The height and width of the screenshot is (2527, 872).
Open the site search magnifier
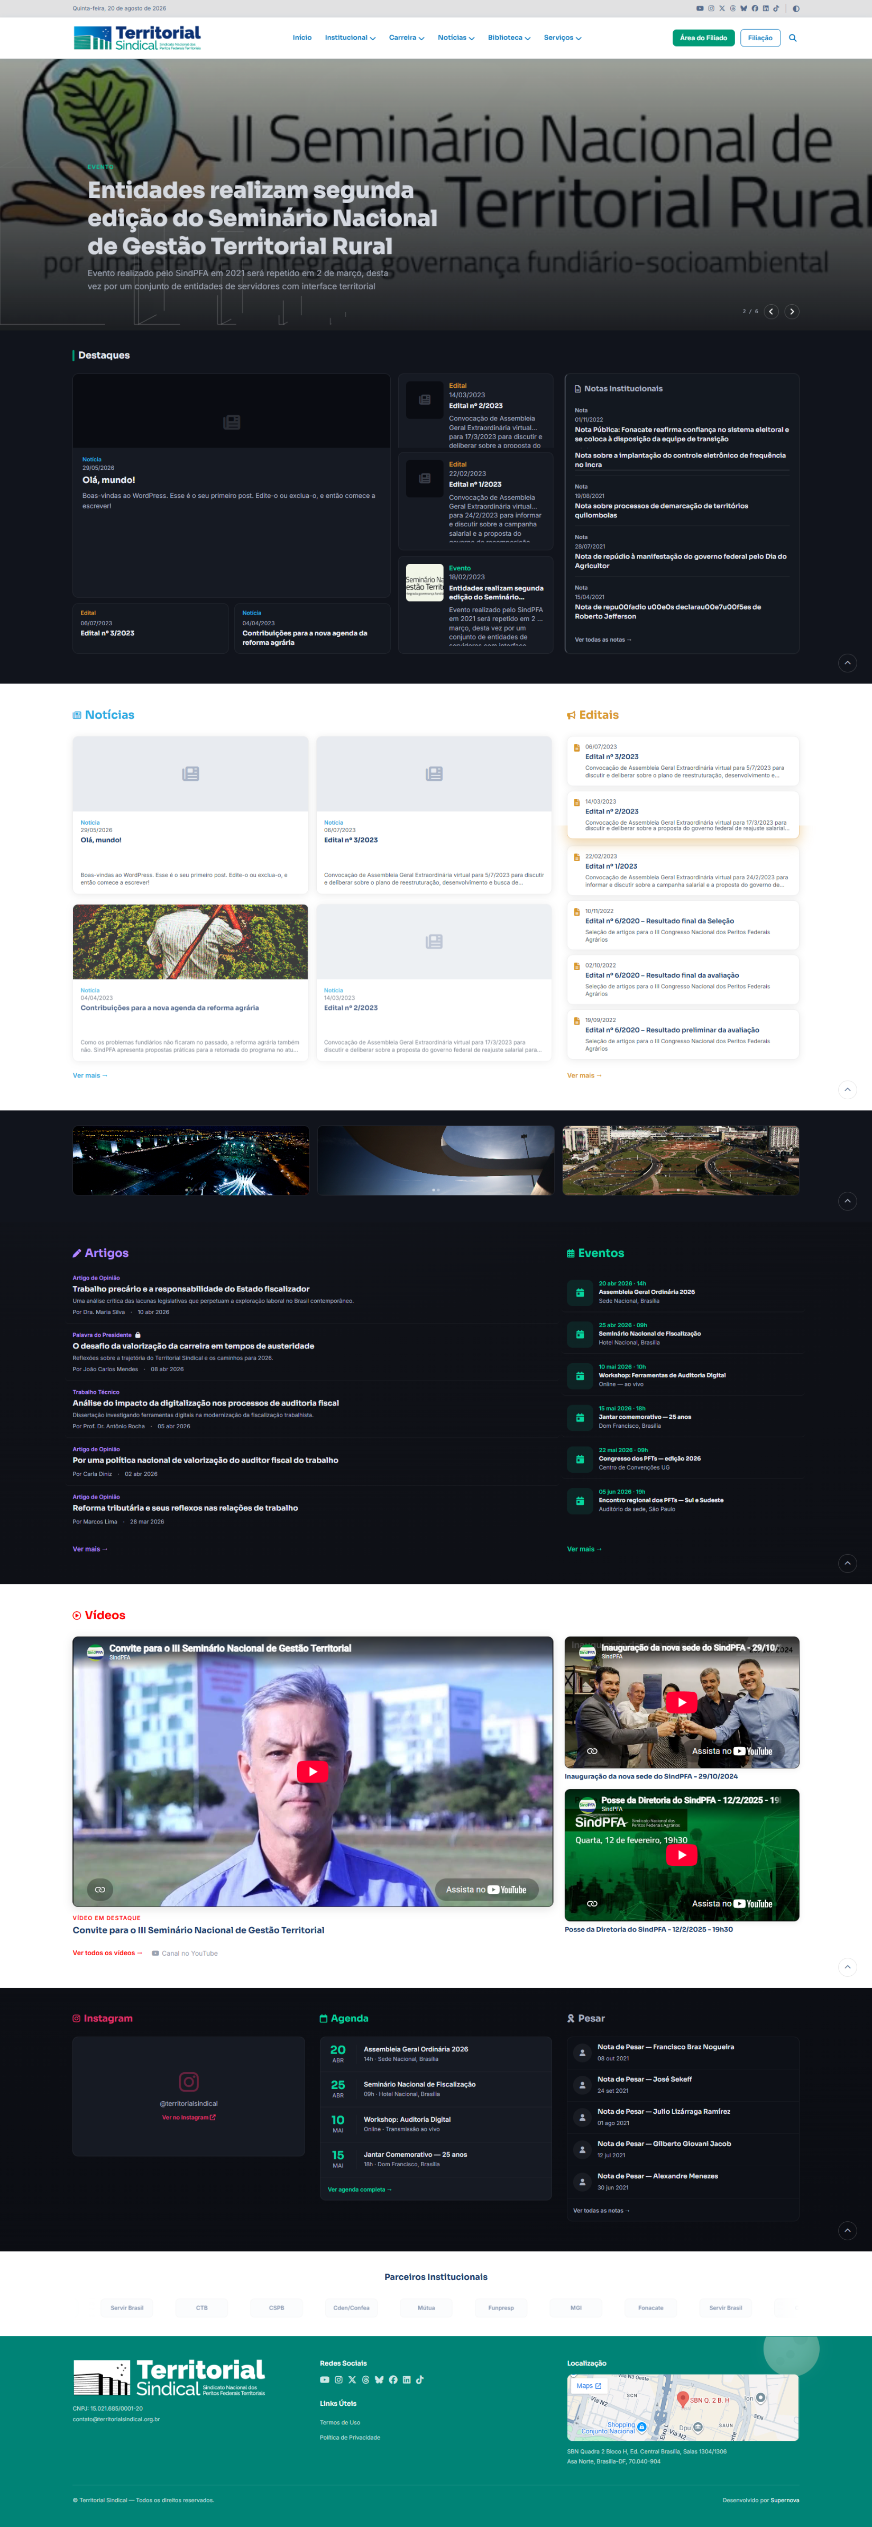[793, 38]
